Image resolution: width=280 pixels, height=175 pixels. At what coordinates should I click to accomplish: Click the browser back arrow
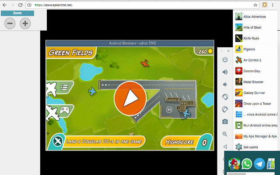pos(5,5)
